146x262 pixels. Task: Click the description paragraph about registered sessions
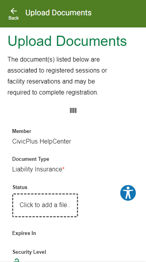[x=57, y=76]
